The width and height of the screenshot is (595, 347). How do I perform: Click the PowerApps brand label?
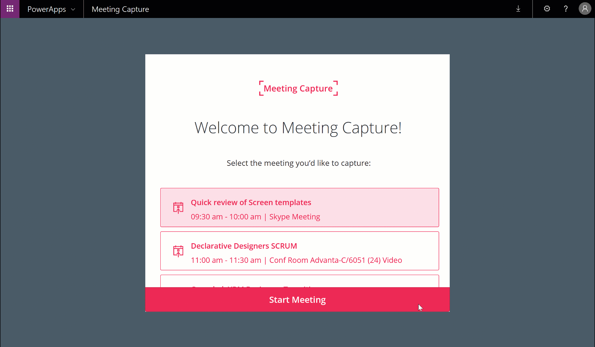click(x=46, y=9)
